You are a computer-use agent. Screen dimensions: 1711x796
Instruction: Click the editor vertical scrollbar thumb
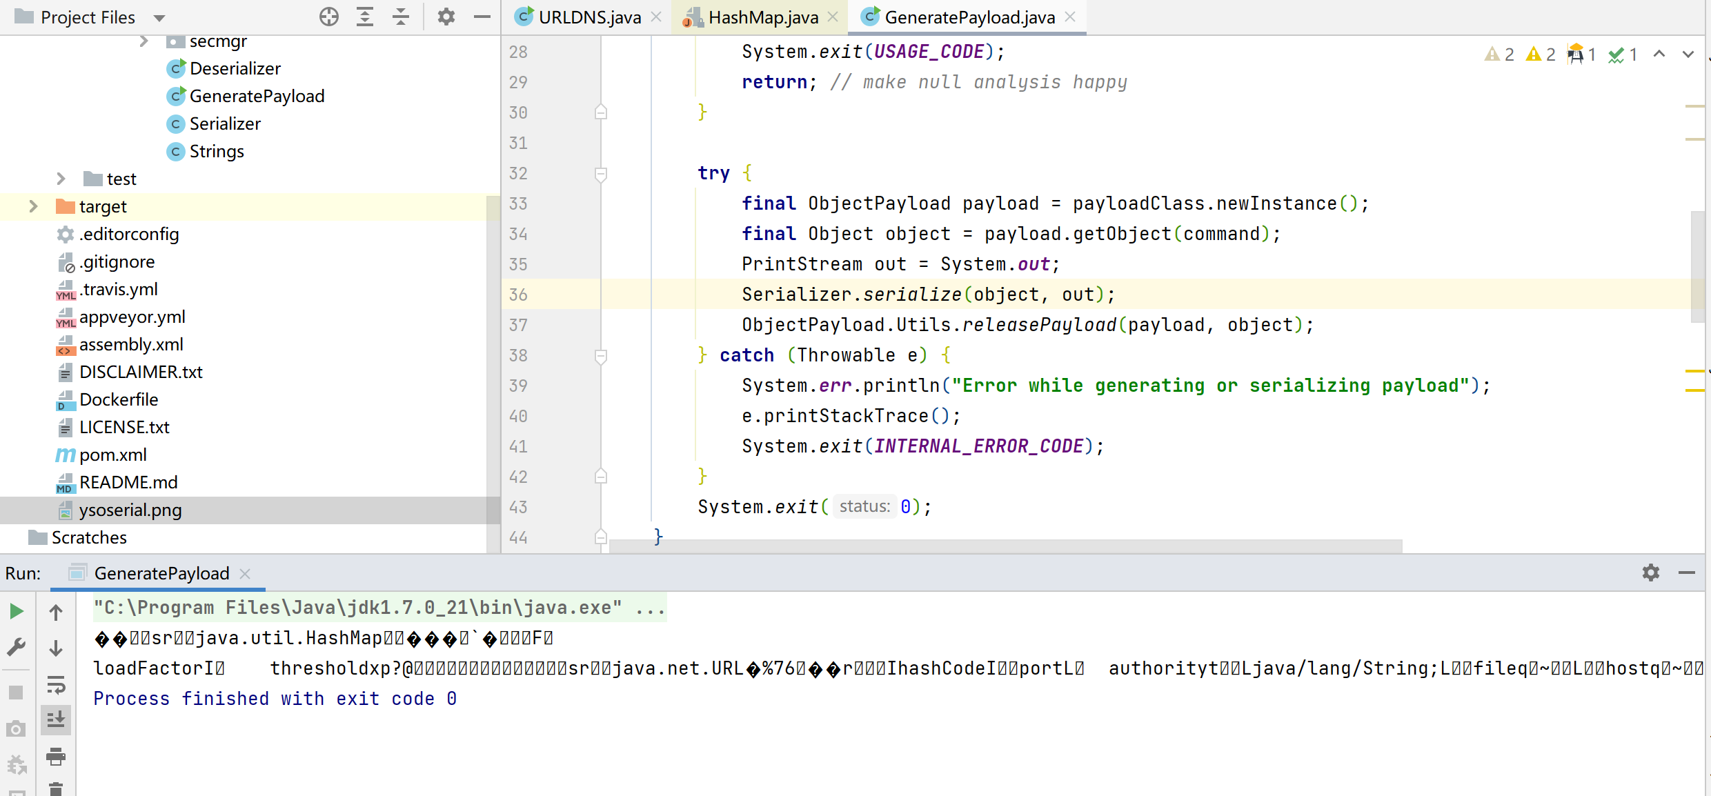coord(1697,266)
